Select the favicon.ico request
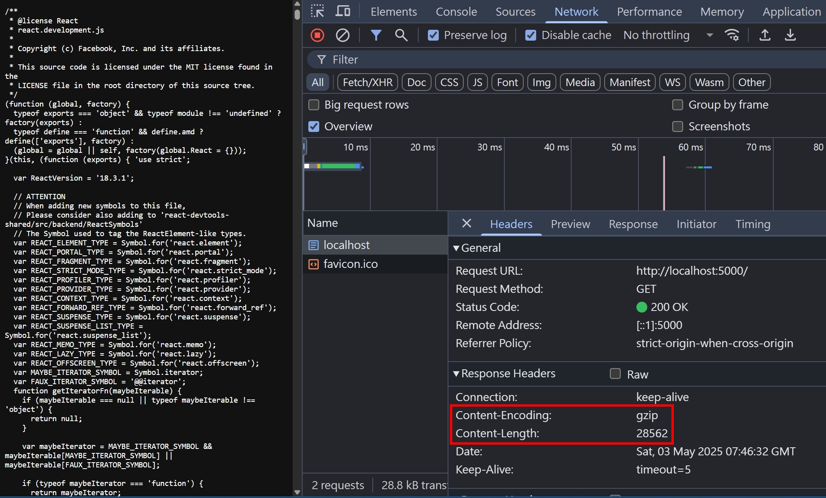Screen dimensions: 826x498 [x=375, y=264]
